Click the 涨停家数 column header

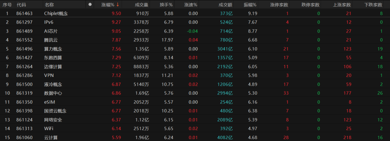(279, 4)
